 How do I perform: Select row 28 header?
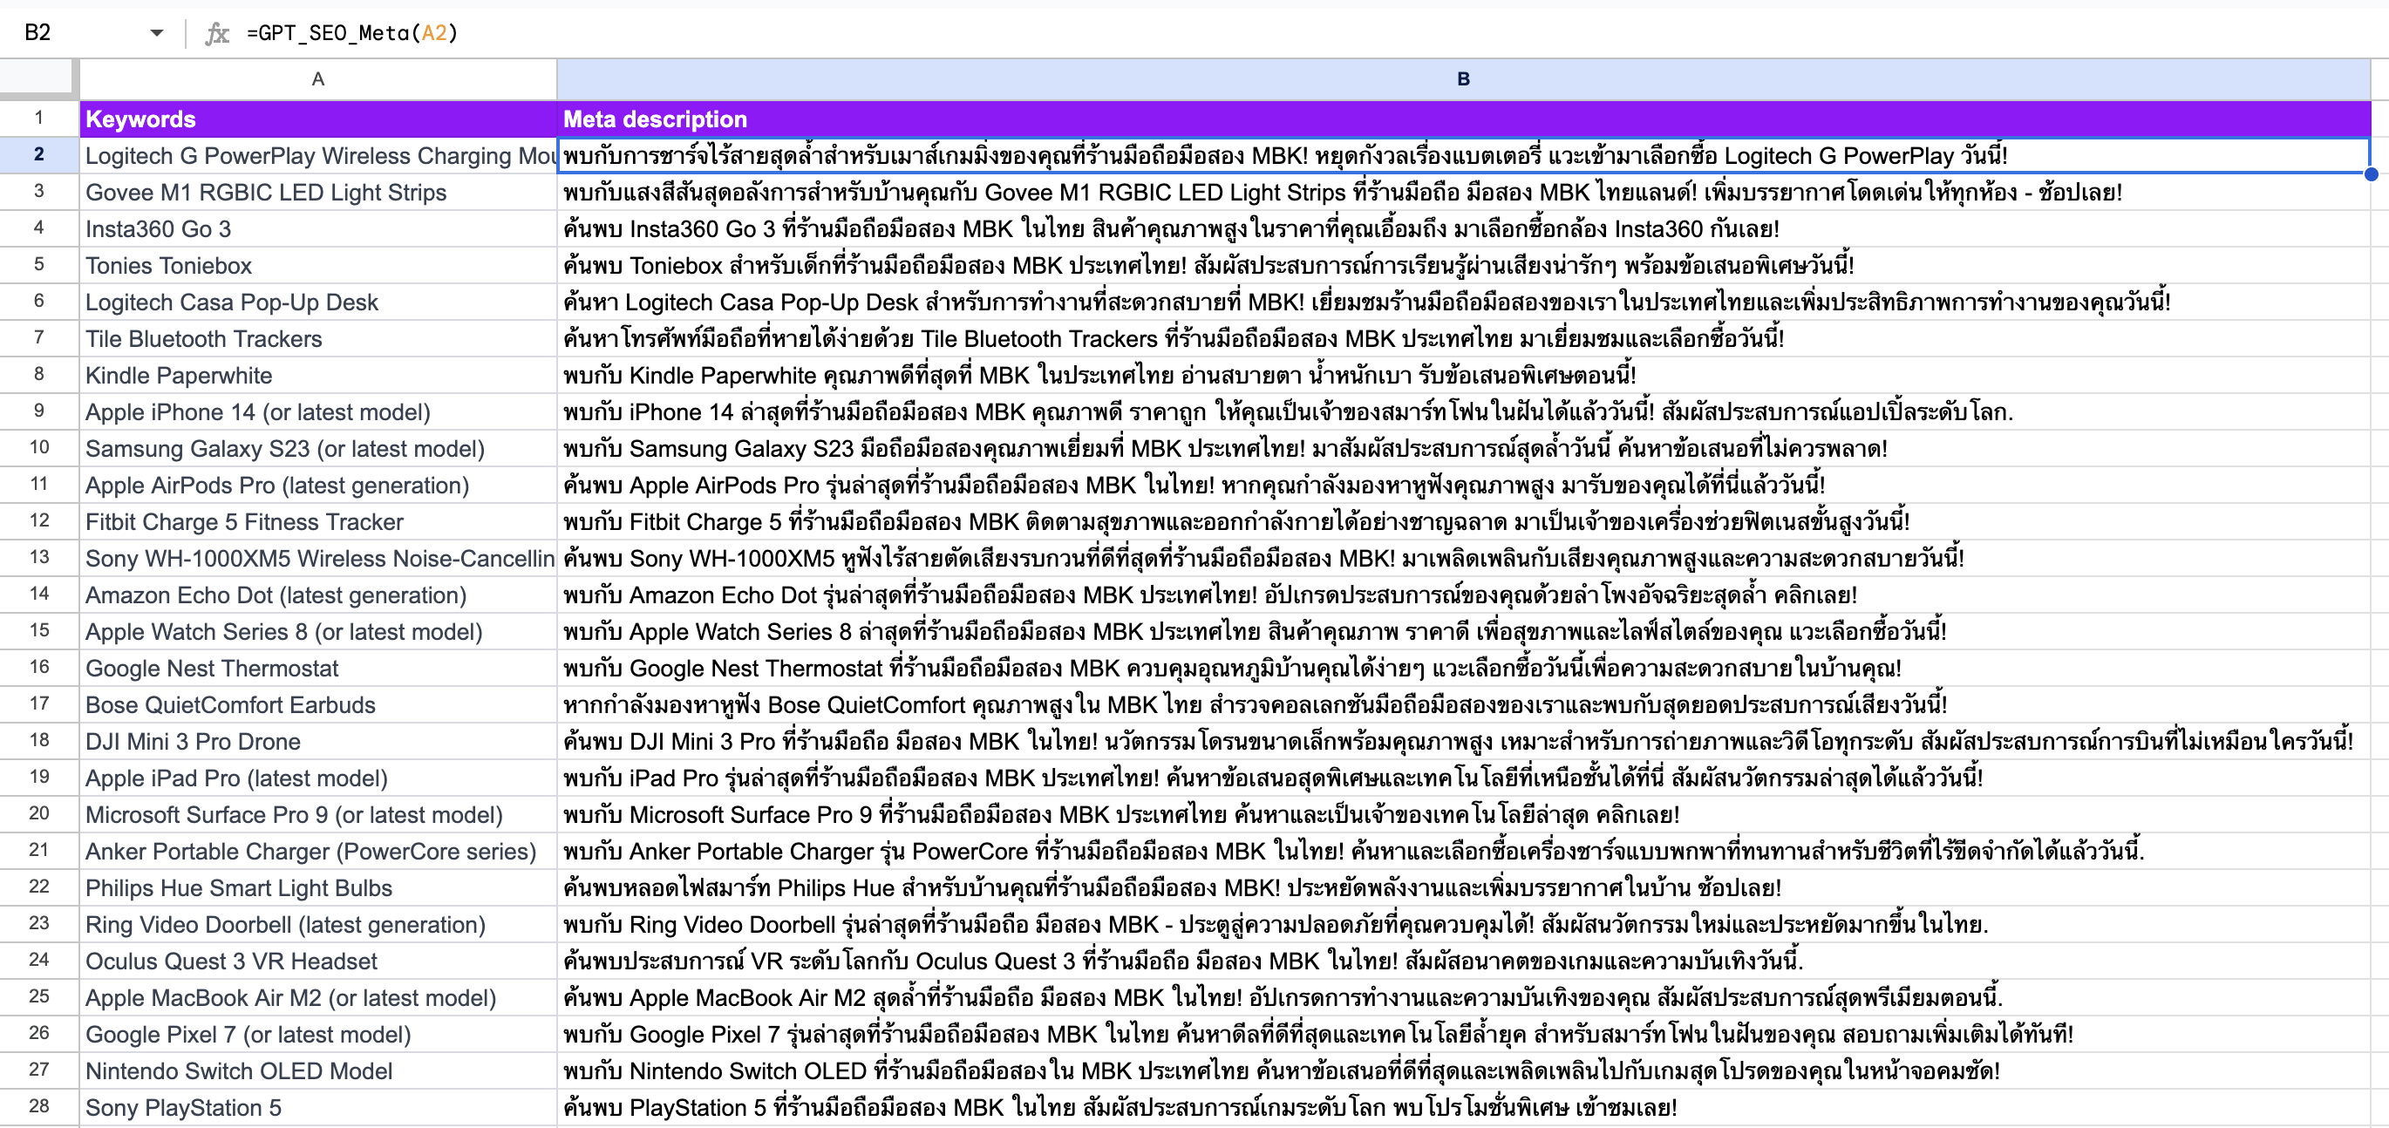point(39,1107)
